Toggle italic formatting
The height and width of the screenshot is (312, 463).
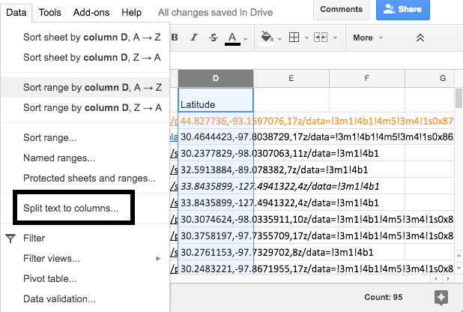coord(194,37)
